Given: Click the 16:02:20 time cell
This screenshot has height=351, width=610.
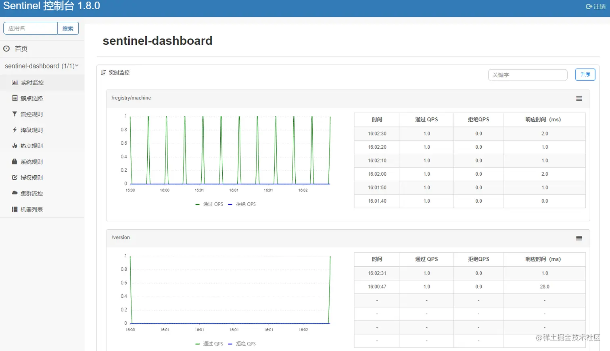Looking at the screenshot, I should 377,147.
